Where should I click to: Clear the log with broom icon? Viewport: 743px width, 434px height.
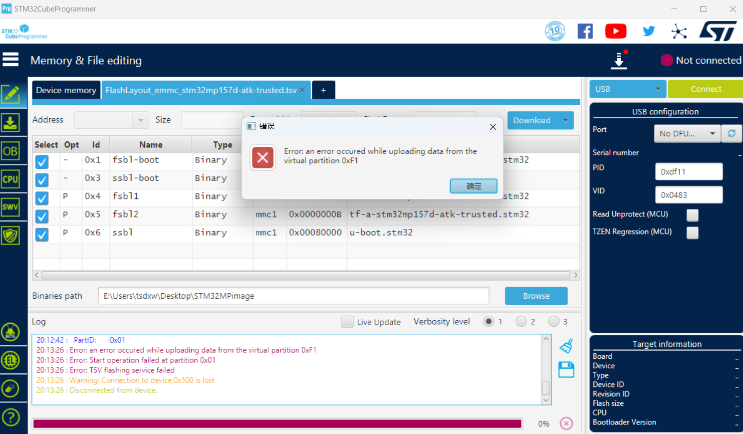[566, 346]
